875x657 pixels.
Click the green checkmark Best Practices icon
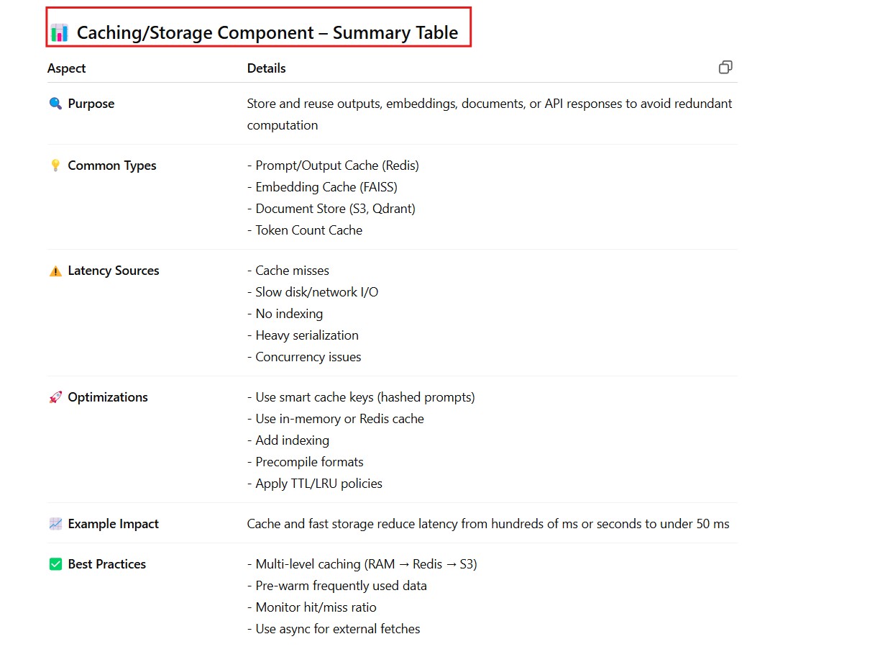click(55, 564)
